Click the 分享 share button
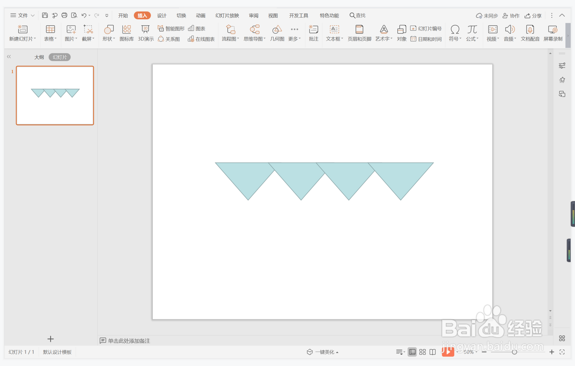Screen dimensions: 575x366 click(533, 16)
